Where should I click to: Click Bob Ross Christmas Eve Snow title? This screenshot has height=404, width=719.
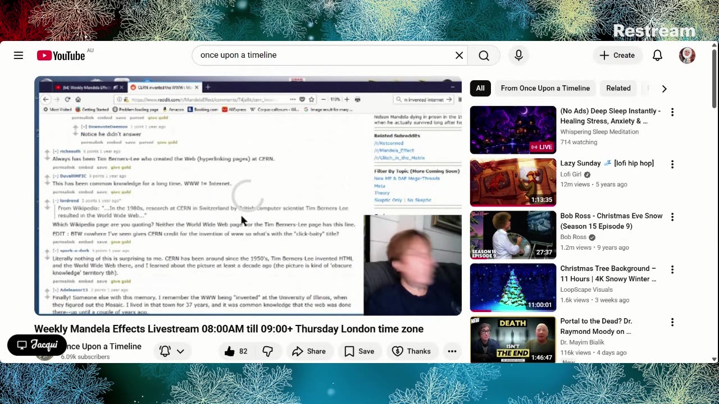point(611,221)
